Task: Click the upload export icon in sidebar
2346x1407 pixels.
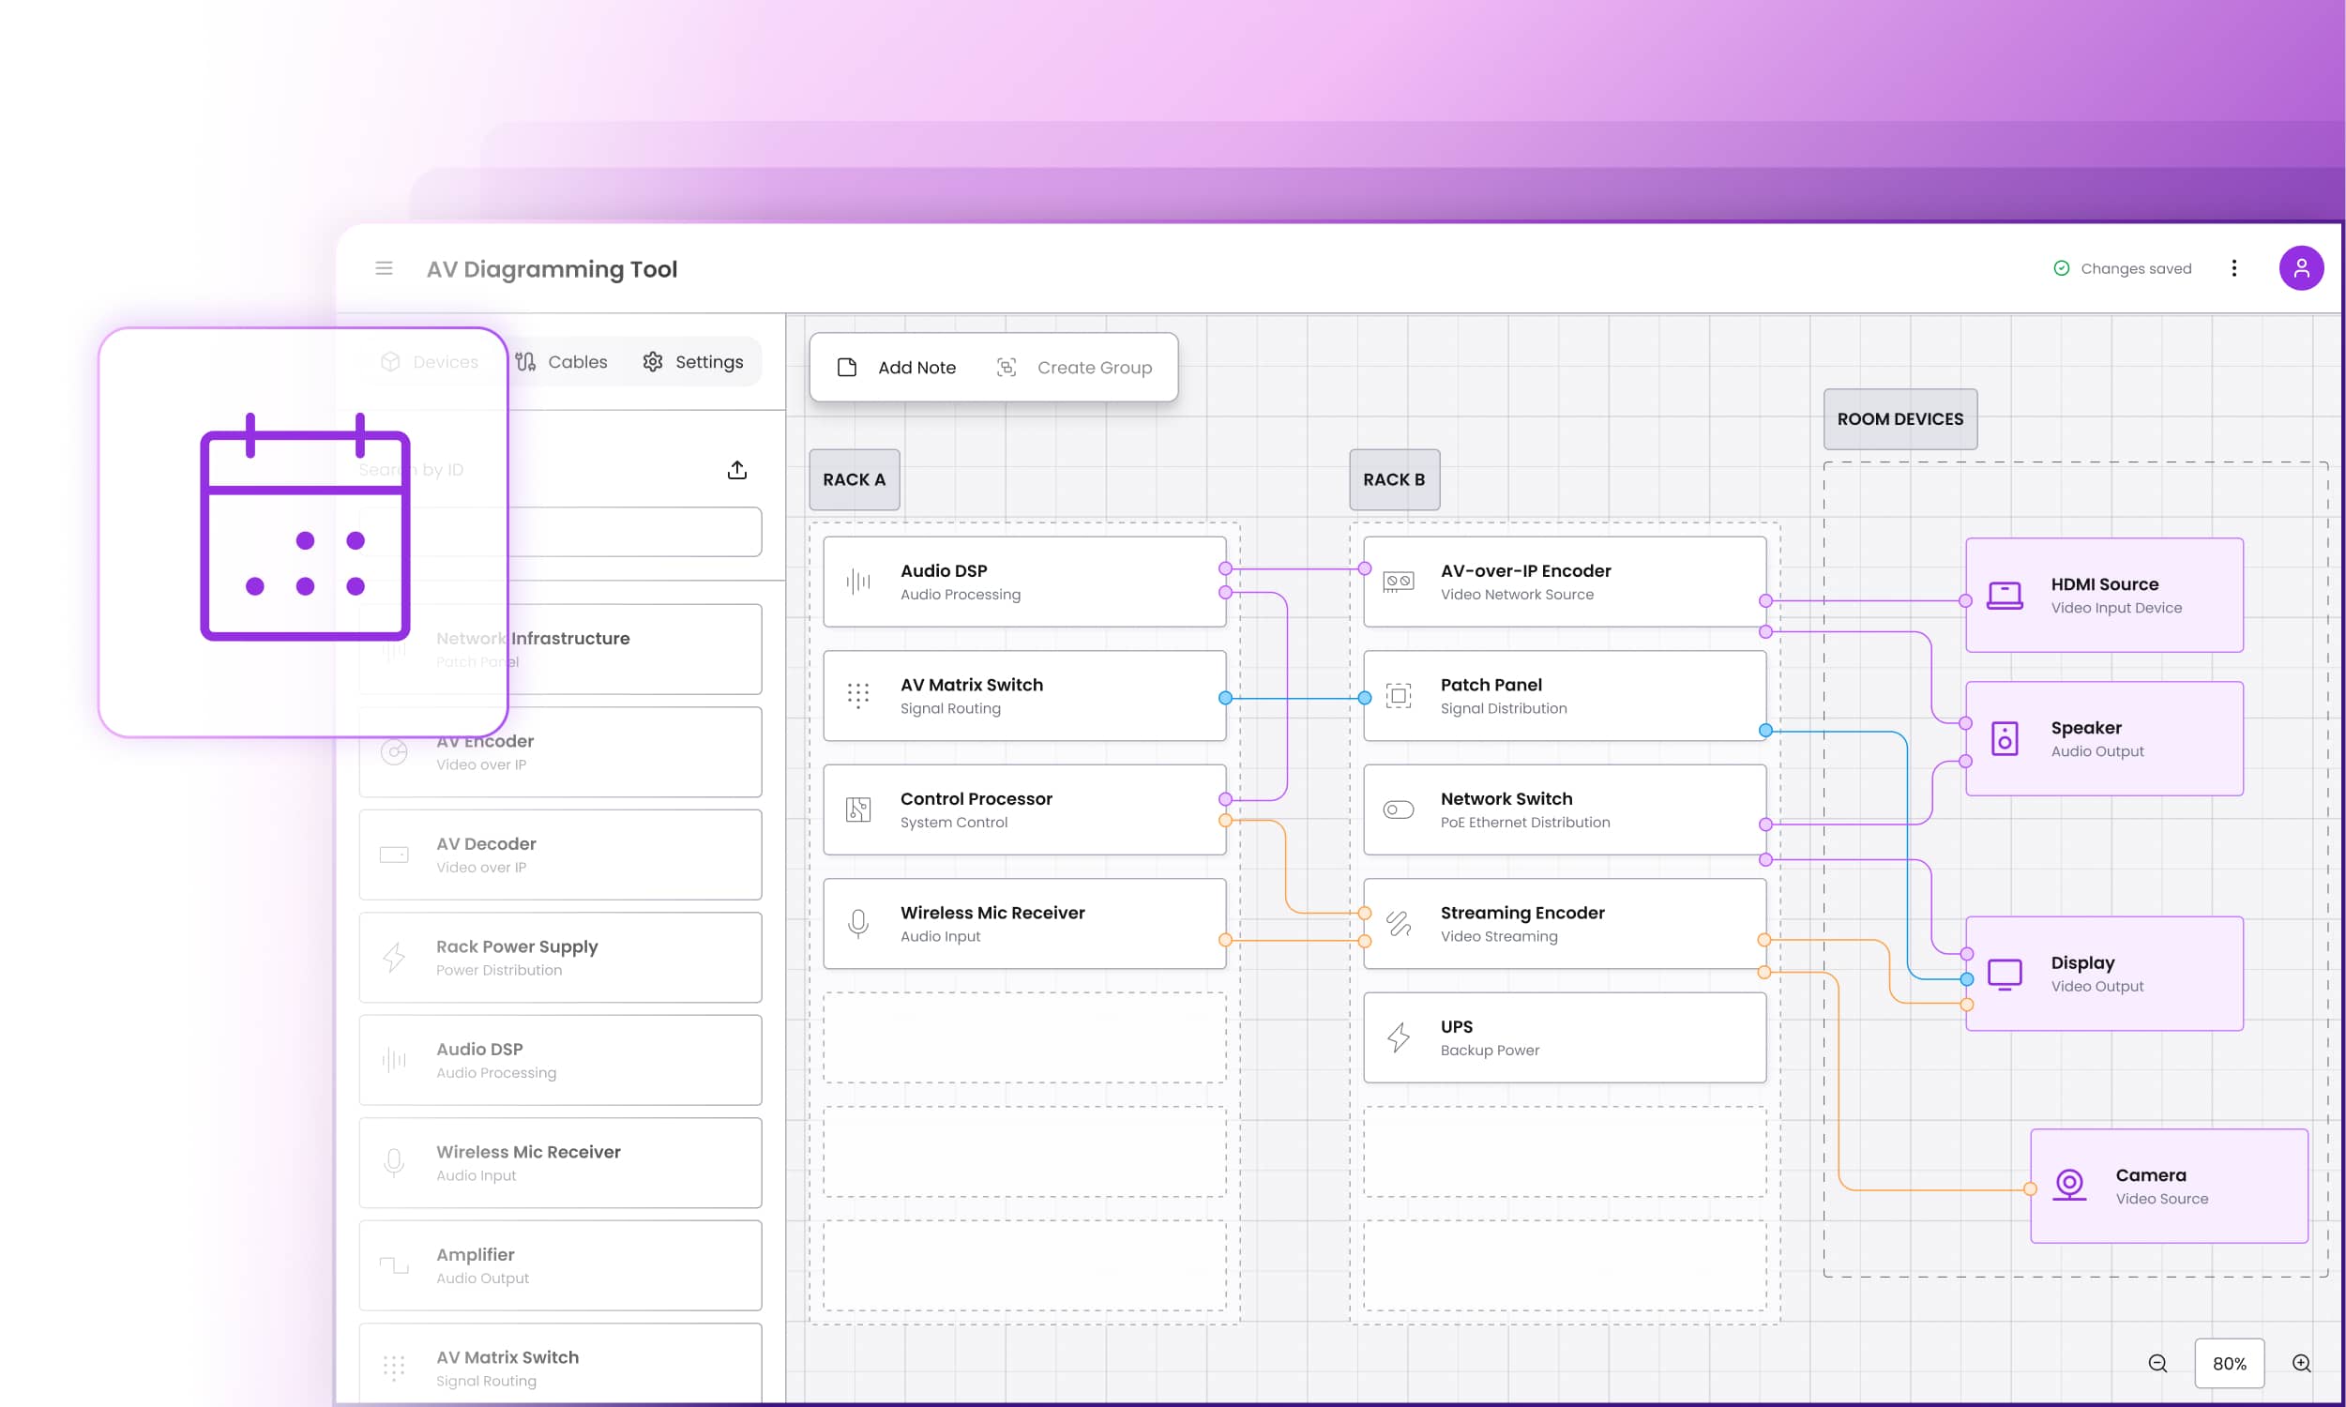Action: 736,470
